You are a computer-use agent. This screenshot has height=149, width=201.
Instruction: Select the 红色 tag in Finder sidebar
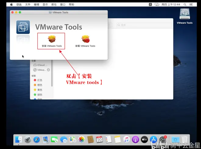(38, 80)
